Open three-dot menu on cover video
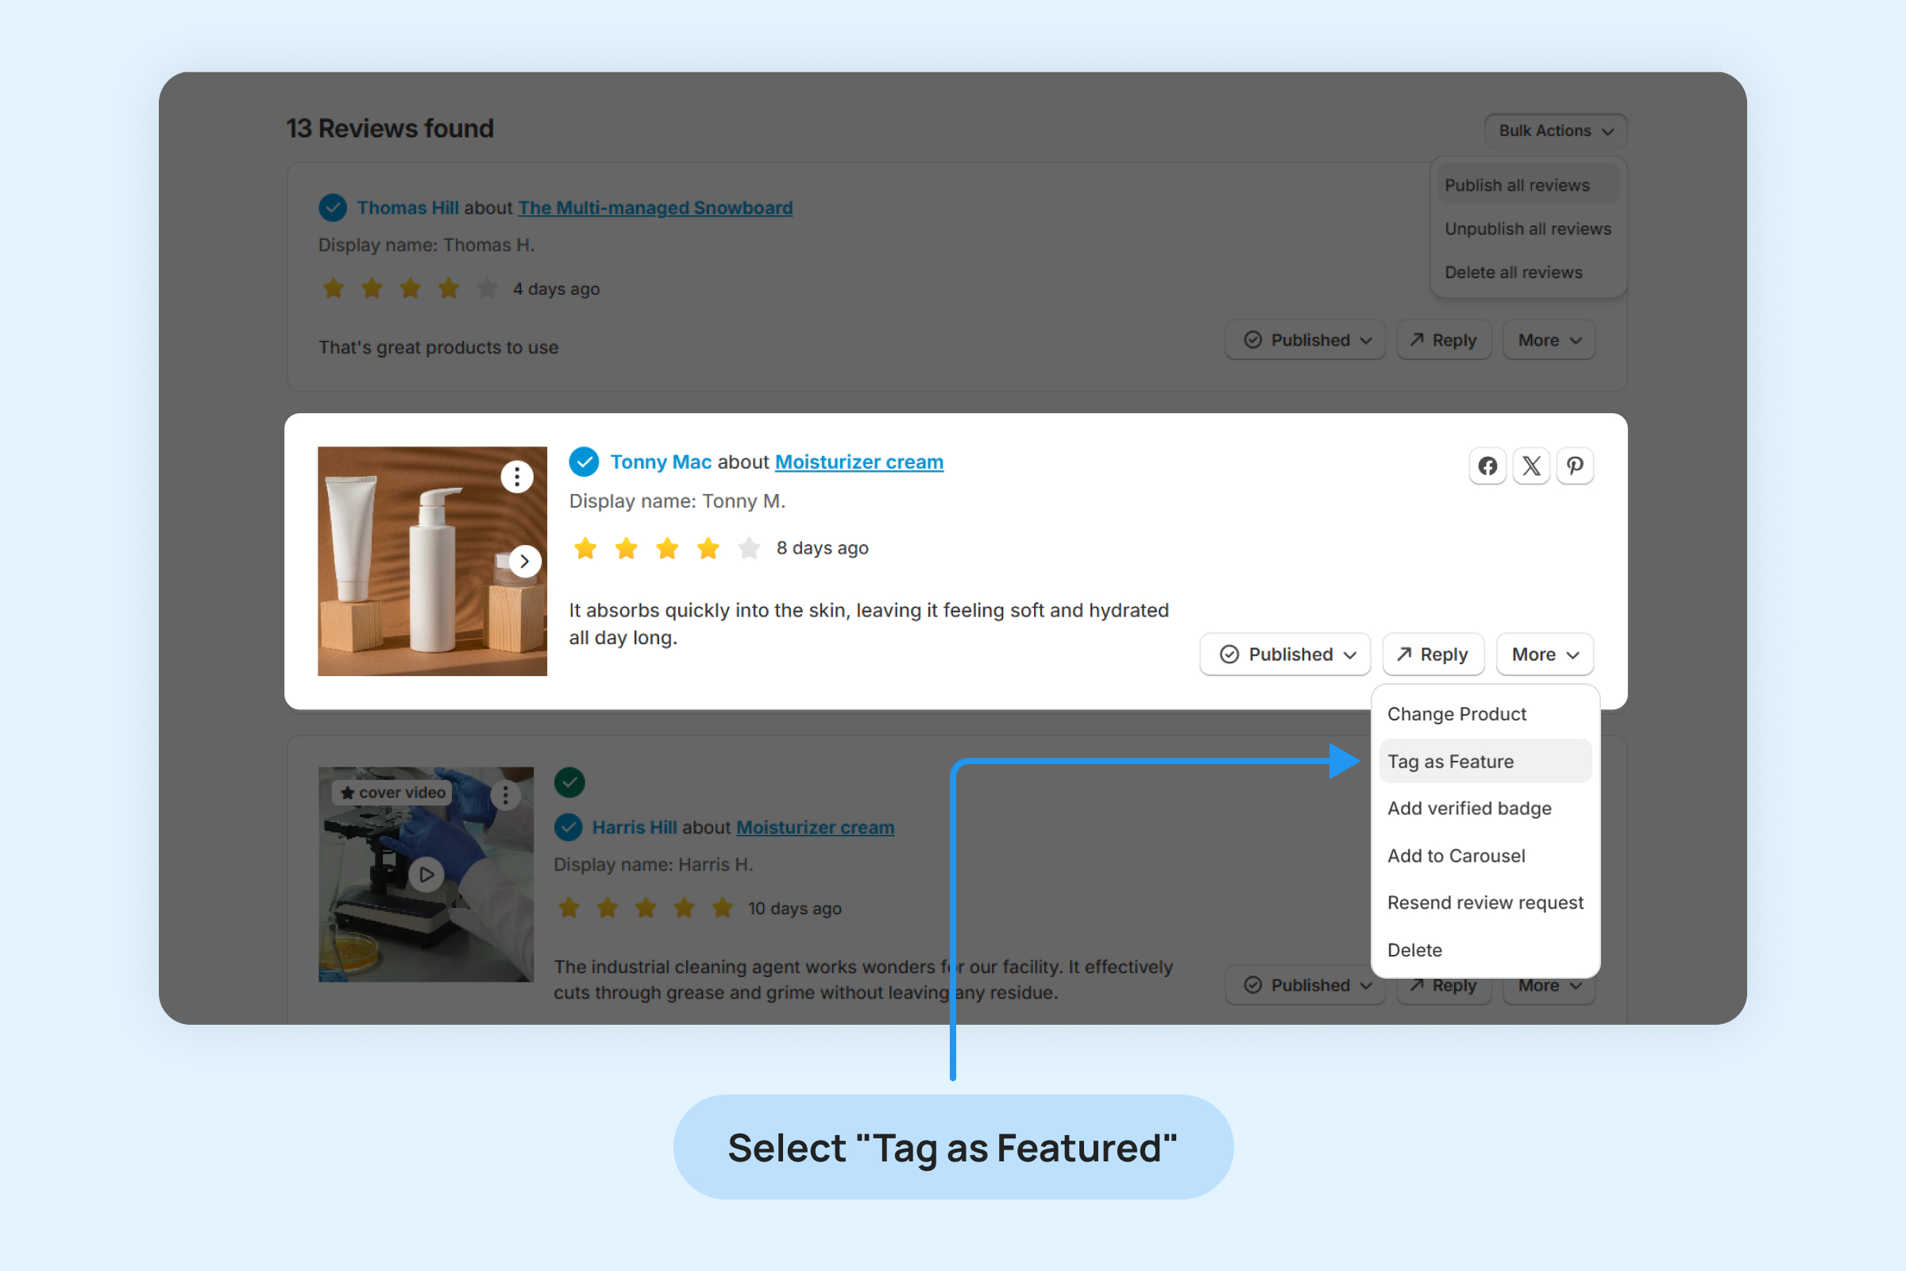The width and height of the screenshot is (1906, 1271). (506, 794)
